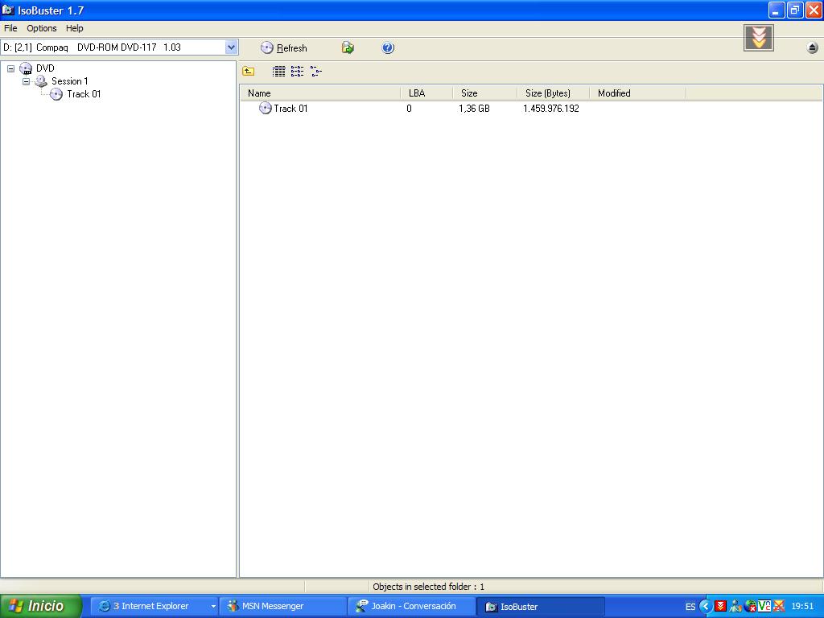
Task: Click the Track 01 icon in the file list
Action: [266, 109]
